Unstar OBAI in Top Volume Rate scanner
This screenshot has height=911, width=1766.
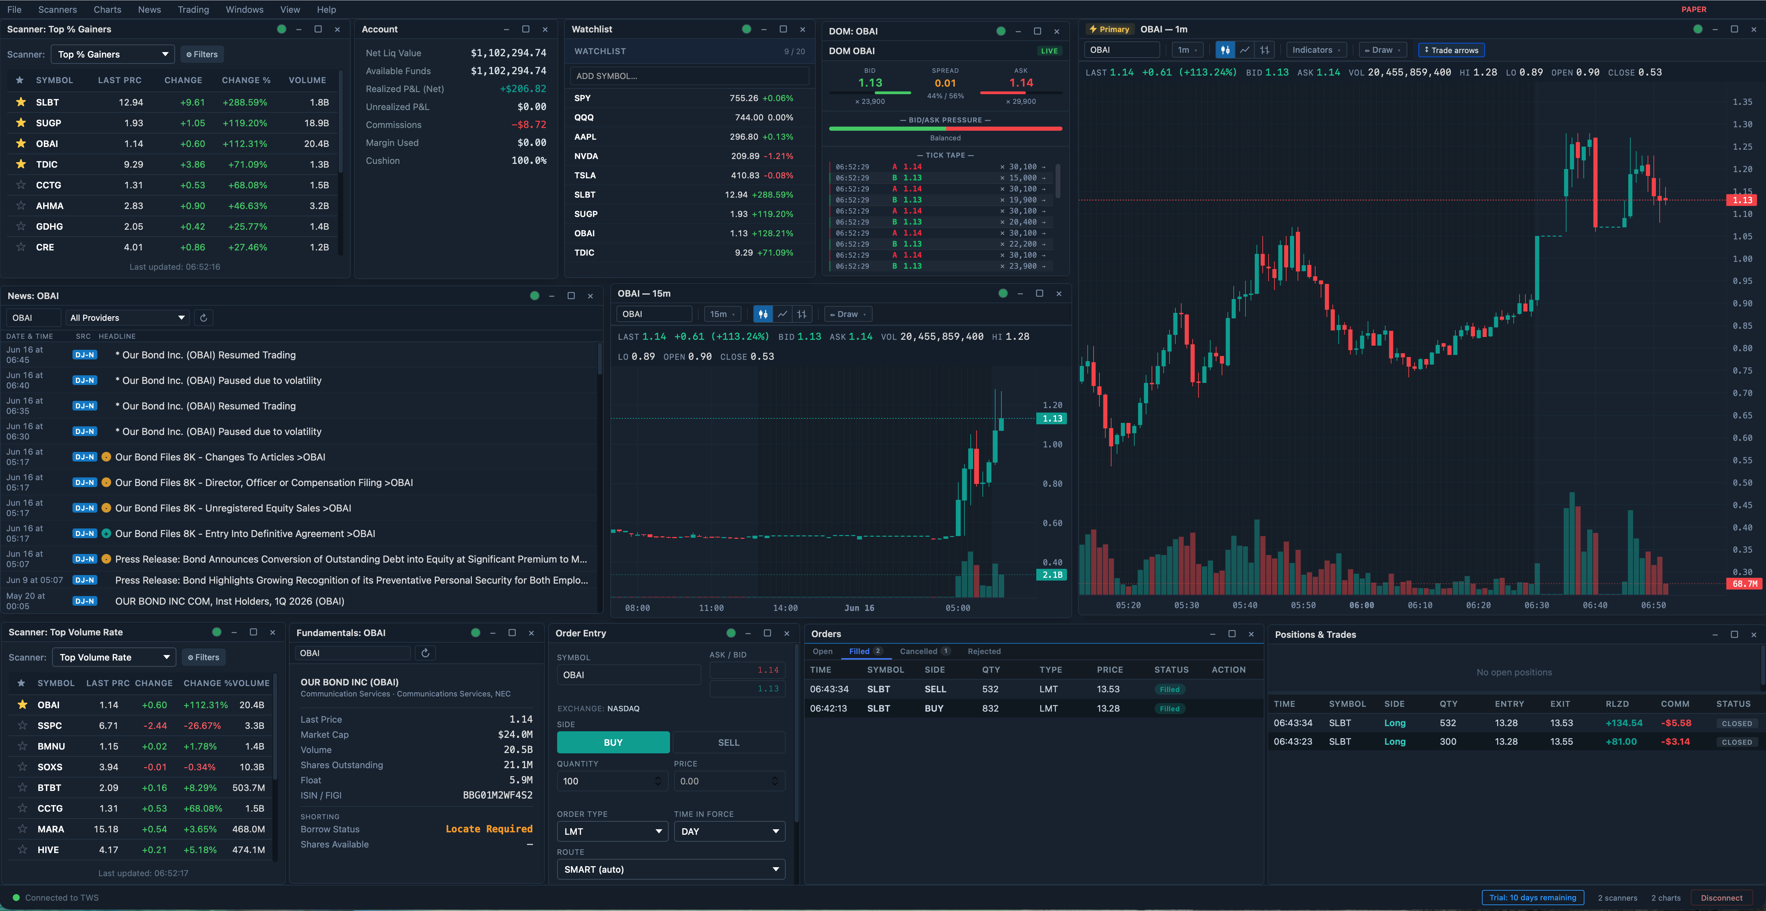pos(23,705)
